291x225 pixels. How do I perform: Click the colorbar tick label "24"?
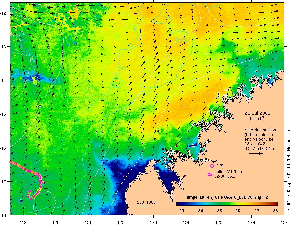[x=200, y=211]
